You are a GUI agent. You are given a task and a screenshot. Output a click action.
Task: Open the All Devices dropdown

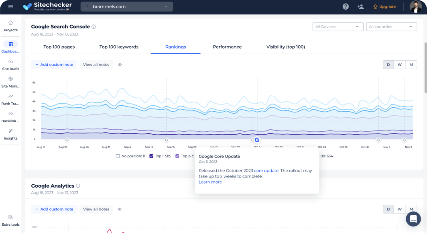click(338, 27)
